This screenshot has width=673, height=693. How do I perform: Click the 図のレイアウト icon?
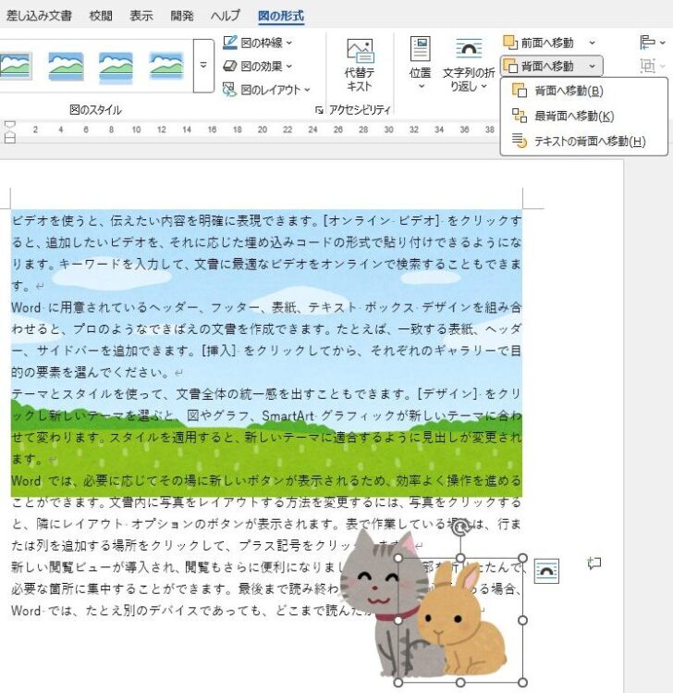(x=229, y=90)
